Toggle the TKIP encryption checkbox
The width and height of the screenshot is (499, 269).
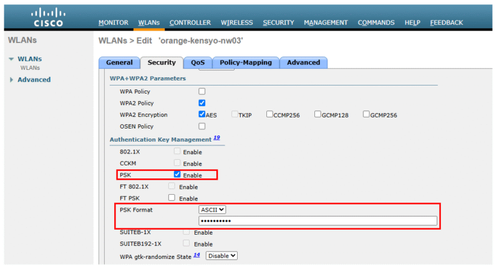pyautogui.click(x=235, y=114)
